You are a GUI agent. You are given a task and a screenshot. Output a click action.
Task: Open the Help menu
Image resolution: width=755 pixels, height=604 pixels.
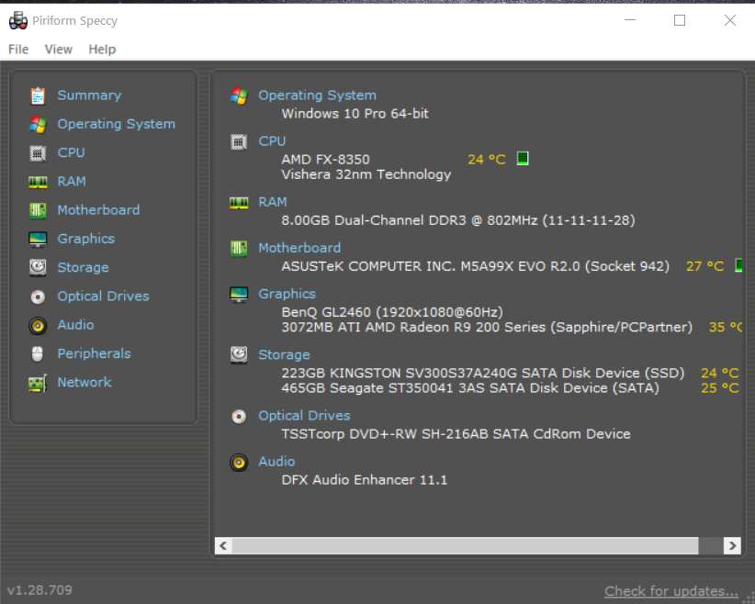click(102, 50)
